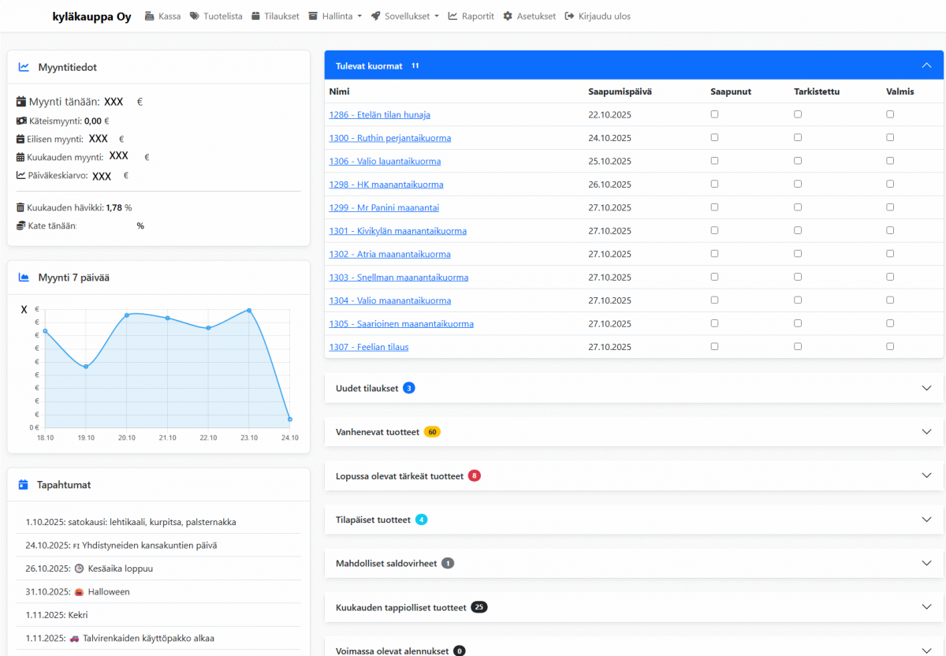Viewport: 946px width, 656px height.
Task: Open order 1307 Feelian tilaus
Action: pyautogui.click(x=369, y=347)
